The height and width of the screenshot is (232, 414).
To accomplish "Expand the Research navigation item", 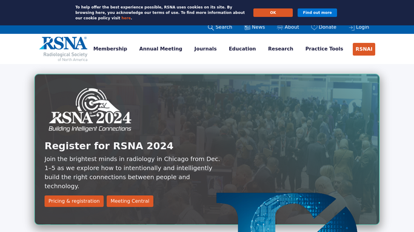I will point(281,49).
